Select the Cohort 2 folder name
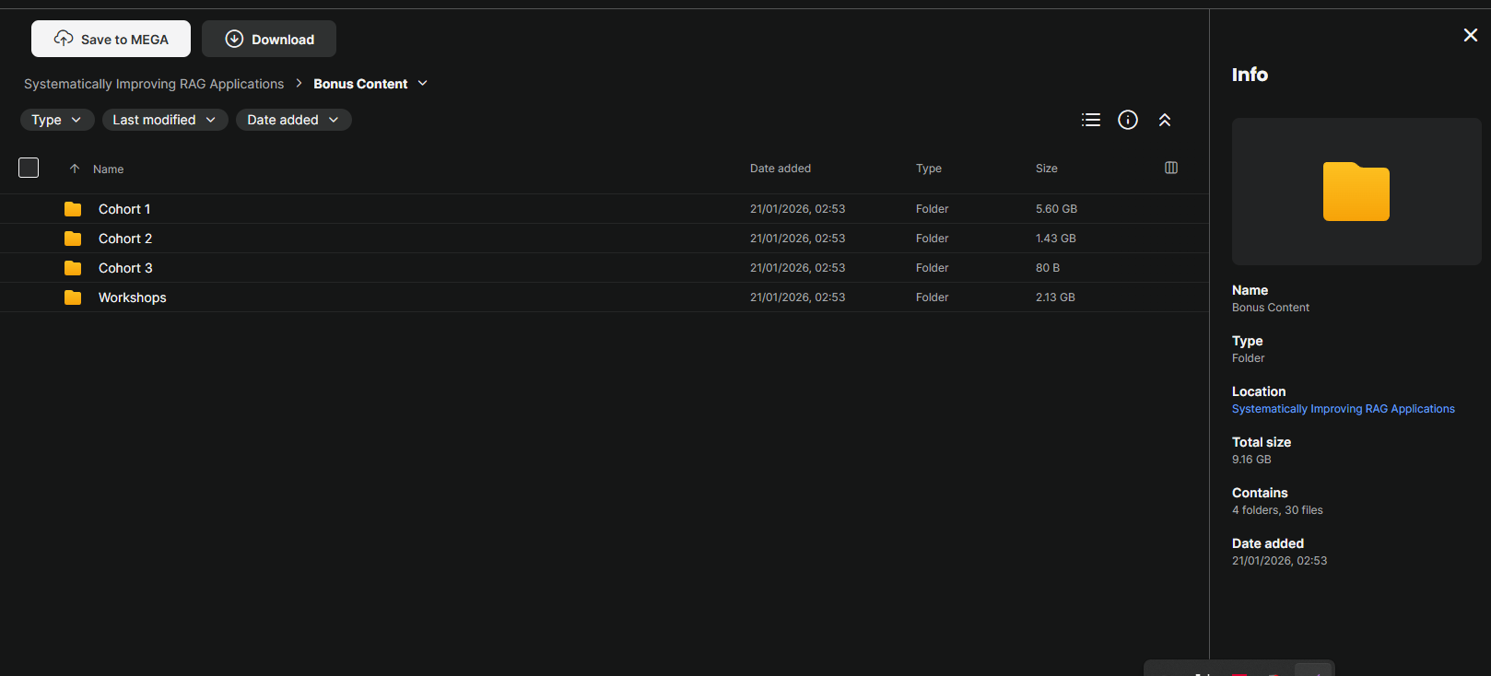Viewport: 1491px width, 676px height. tap(125, 239)
